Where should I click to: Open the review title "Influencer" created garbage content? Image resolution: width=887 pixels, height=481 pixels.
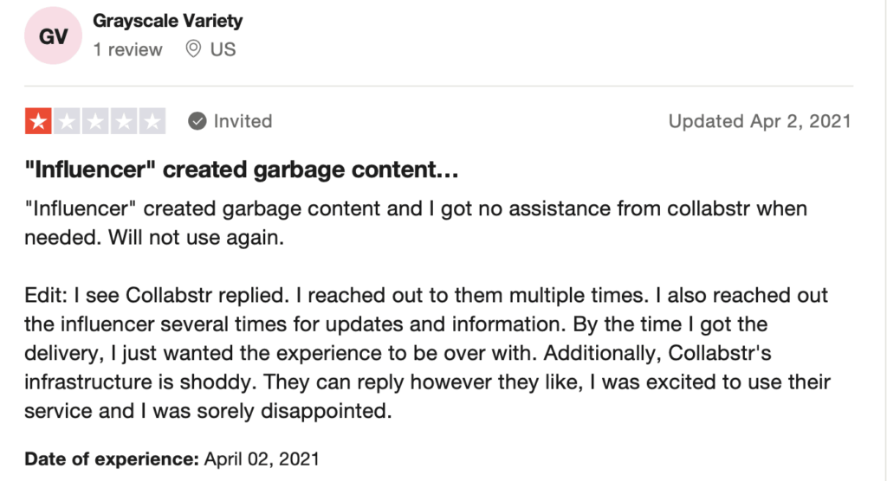pos(242,169)
